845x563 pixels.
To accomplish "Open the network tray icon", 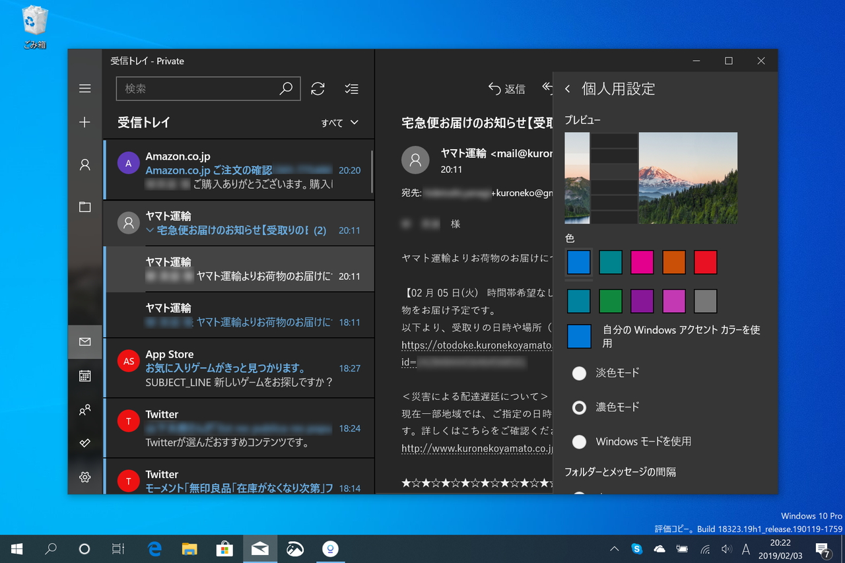I will pyautogui.click(x=704, y=548).
